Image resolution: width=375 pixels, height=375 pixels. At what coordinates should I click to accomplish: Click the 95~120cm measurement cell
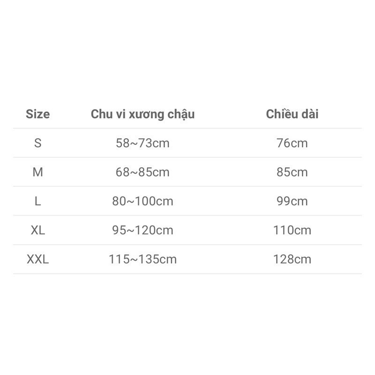pyautogui.click(x=142, y=230)
